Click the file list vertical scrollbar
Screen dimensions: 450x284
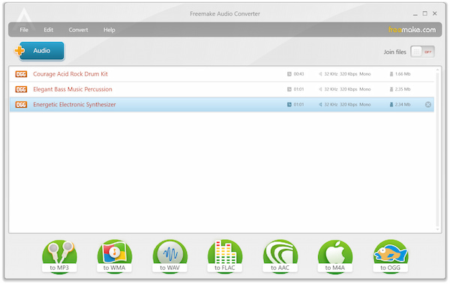pos(437,149)
